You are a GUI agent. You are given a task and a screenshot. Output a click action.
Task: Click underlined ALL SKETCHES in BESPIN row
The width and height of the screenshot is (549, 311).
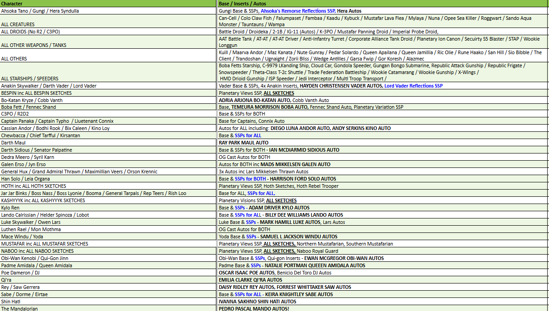tap(280, 93)
